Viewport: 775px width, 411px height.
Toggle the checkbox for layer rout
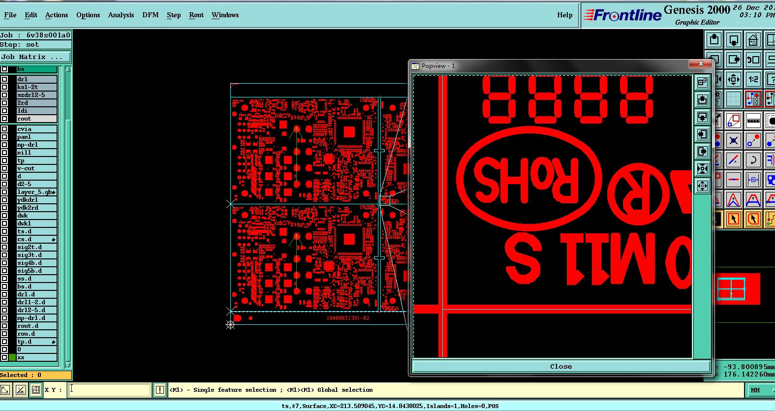[x=4, y=119]
